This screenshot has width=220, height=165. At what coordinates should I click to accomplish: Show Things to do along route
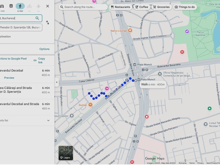[x=185, y=7]
